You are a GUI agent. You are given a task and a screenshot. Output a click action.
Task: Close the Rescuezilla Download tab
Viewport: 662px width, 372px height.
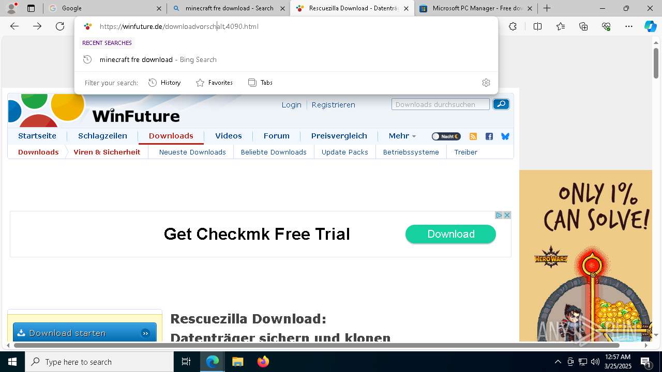click(406, 8)
